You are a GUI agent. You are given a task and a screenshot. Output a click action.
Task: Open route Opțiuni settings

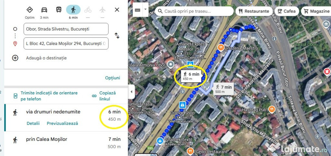pyautogui.click(x=112, y=78)
